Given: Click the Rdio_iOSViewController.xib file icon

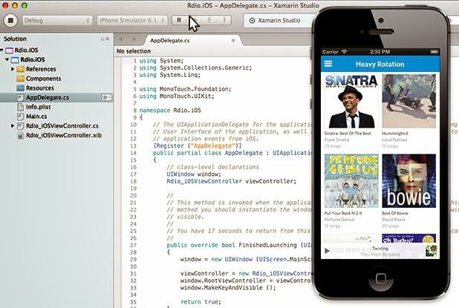Looking at the screenshot, I should 21,135.
